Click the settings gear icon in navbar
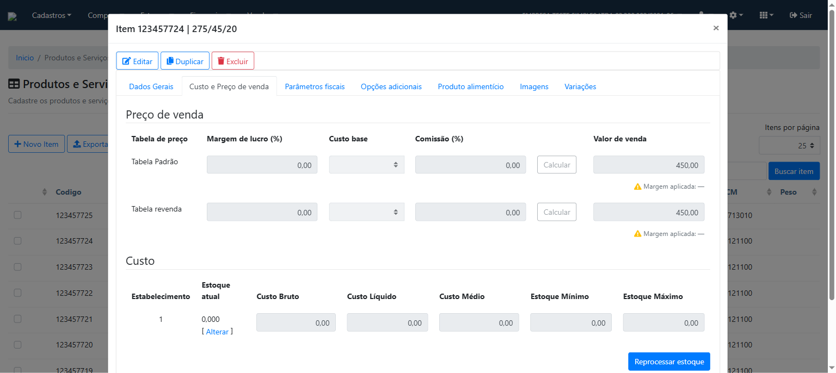This screenshot has height=373, width=836. pos(736,15)
